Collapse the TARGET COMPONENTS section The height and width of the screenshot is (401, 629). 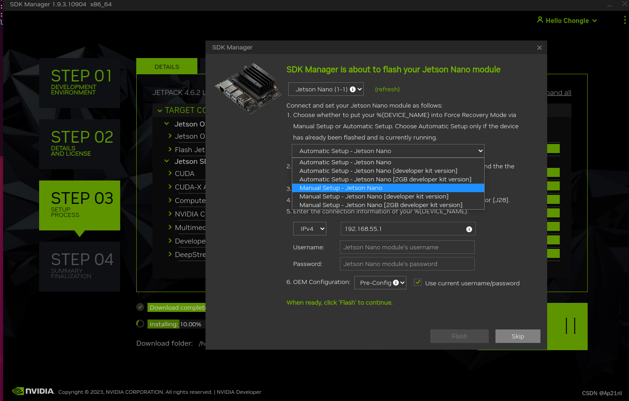[160, 110]
